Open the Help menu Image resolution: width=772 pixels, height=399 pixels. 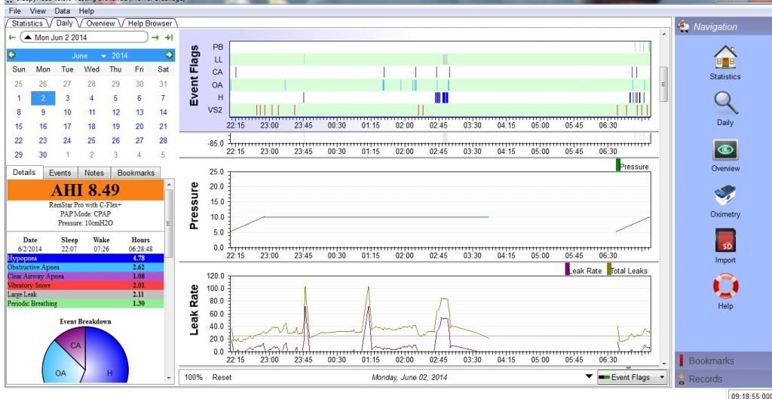pos(86,11)
